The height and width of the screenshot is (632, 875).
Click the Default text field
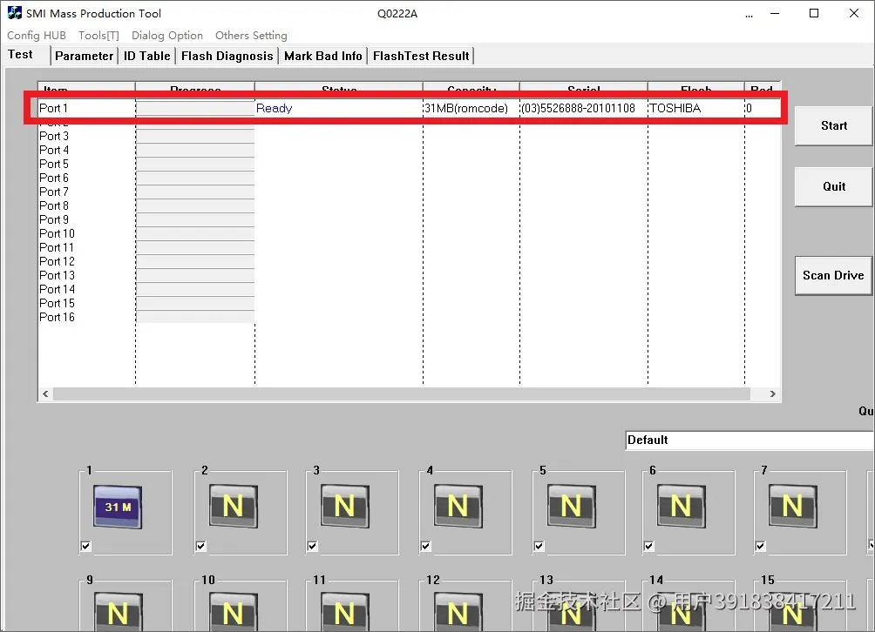[750, 440]
